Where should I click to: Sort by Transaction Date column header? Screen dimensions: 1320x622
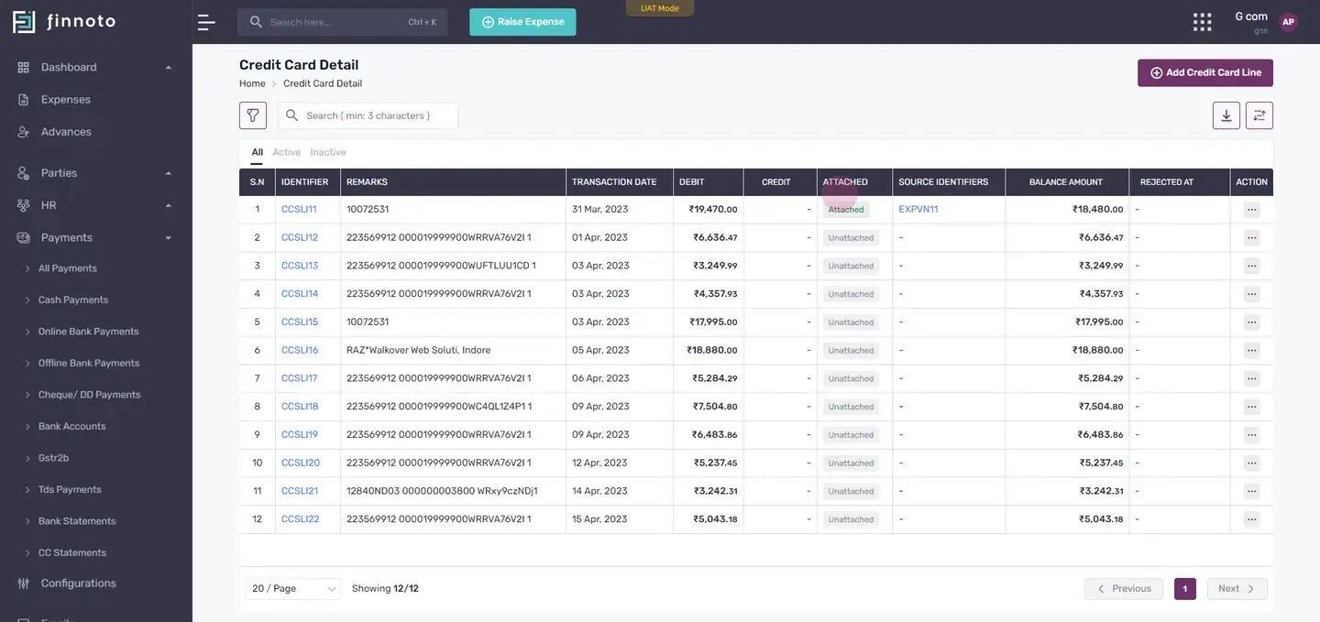[x=614, y=182]
